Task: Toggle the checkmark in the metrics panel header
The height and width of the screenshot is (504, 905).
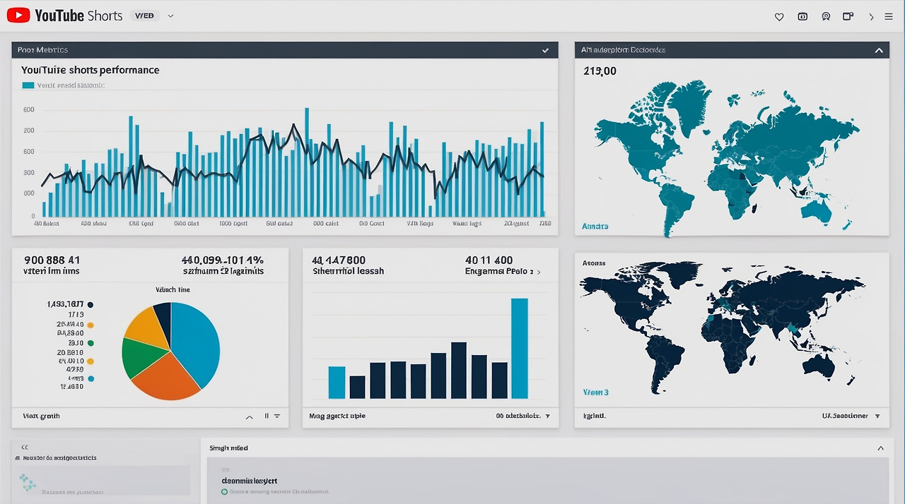Action: pos(545,50)
